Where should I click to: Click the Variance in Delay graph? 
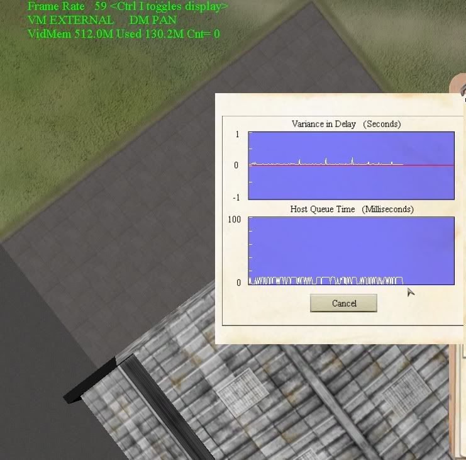[352, 165]
